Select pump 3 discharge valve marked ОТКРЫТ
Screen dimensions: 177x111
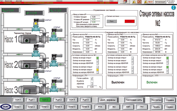(54, 86)
